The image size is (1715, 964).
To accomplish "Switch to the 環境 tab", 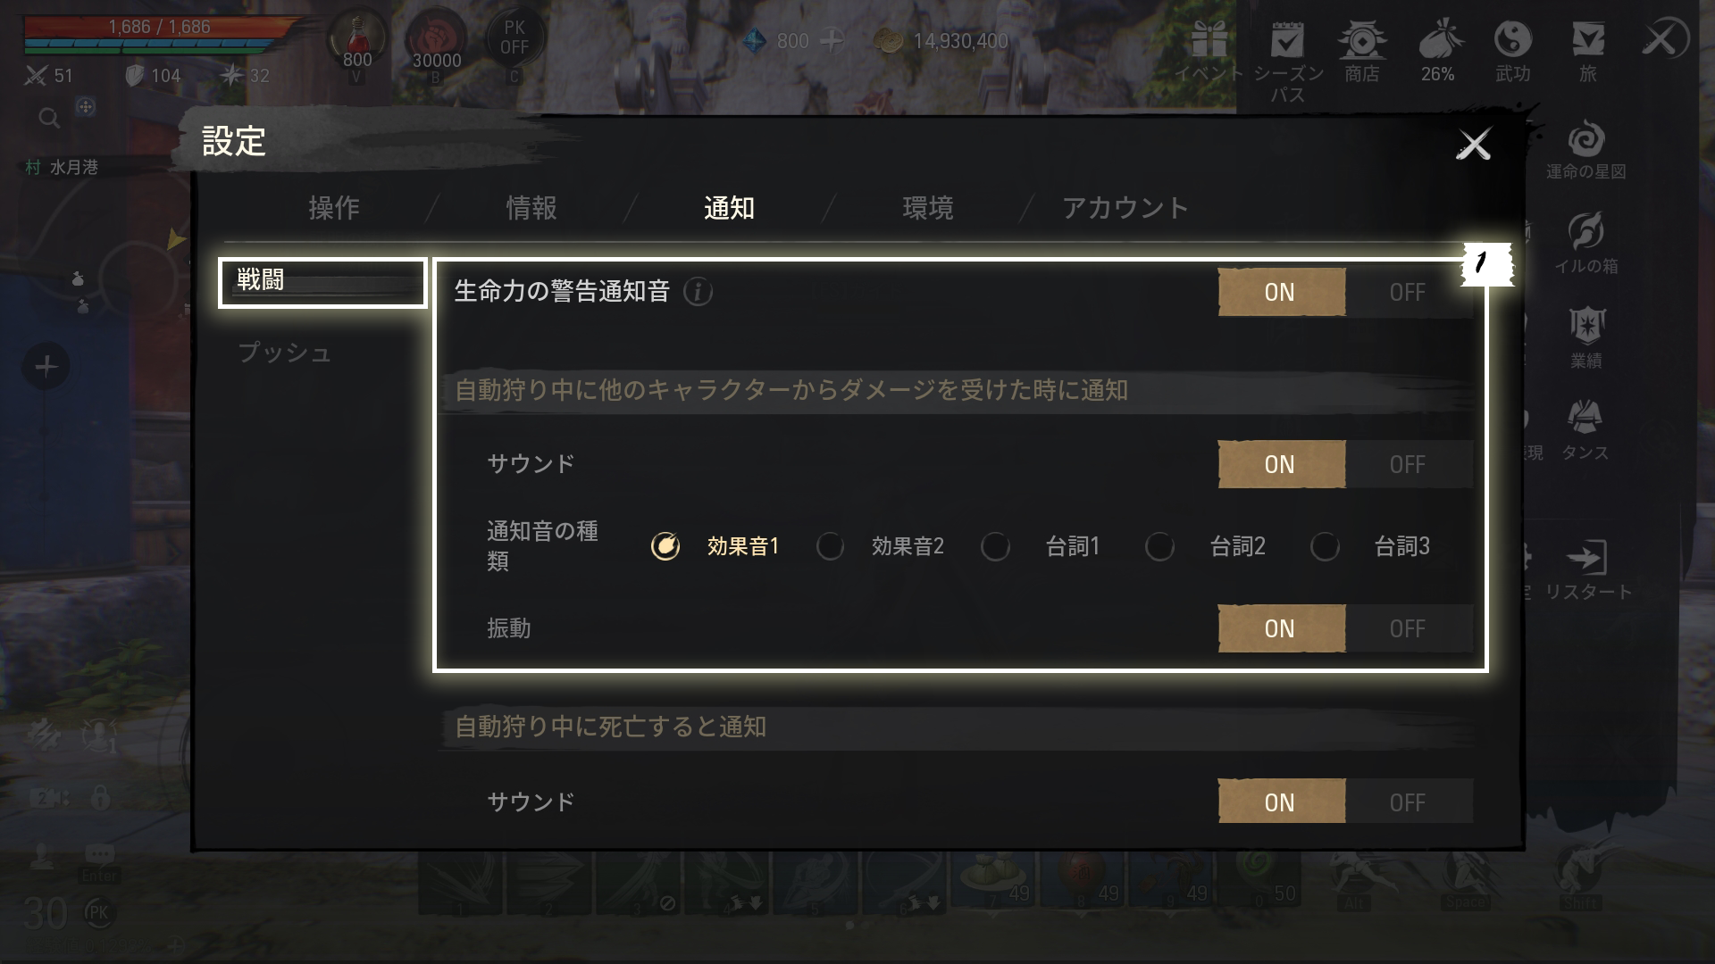I will (x=927, y=208).
